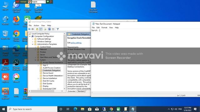Go back in Group Policy Editor toolbar
The width and height of the screenshot is (200, 112).
click(x=29, y=29)
